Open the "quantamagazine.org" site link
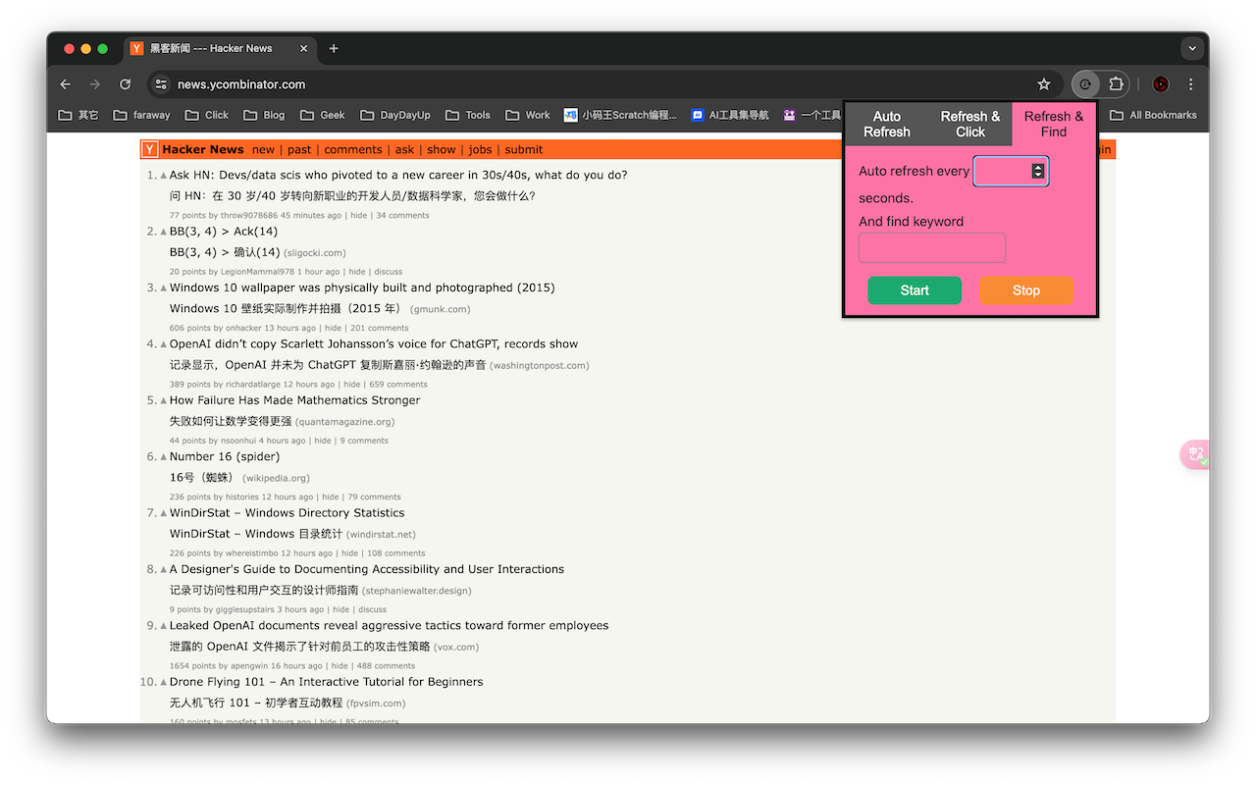1256x785 pixels. click(x=344, y=422)
